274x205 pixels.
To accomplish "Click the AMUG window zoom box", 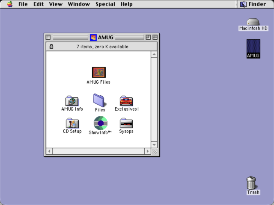I will point(148,37).
